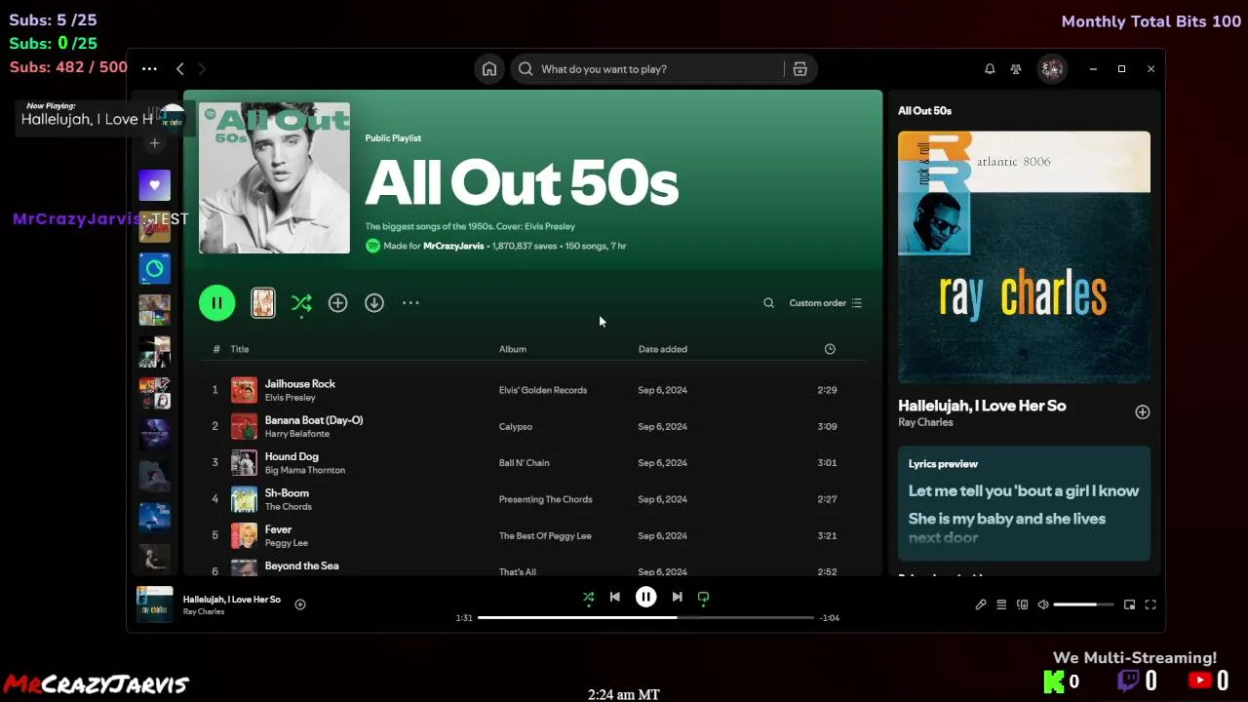
Task: Click now-playing thumbnail in the player bar
Action: point(154,604)
